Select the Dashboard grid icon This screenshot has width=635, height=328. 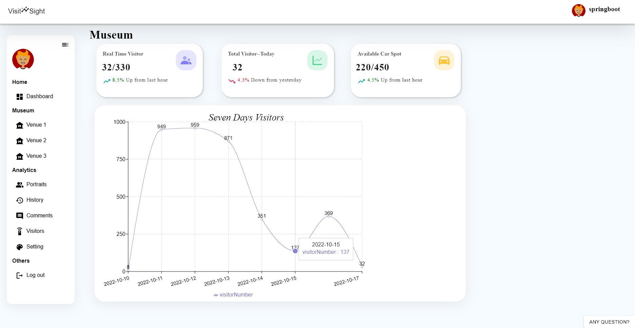tap(19, 96)
